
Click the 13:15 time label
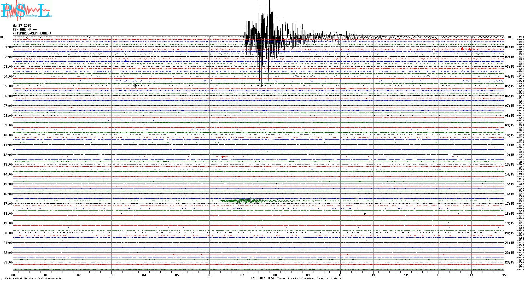pos(510,164)
